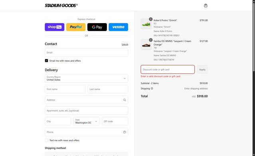255x156 pixels.
Task: Click the Kobe 6 Protro "Grinch" product name
Action: pos(165,20)
